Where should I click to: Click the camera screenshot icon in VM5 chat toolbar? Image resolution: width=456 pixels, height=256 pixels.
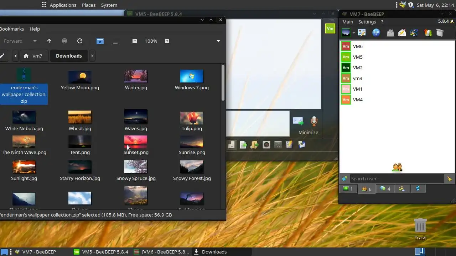pyautogui.click(x=266, y=145)
